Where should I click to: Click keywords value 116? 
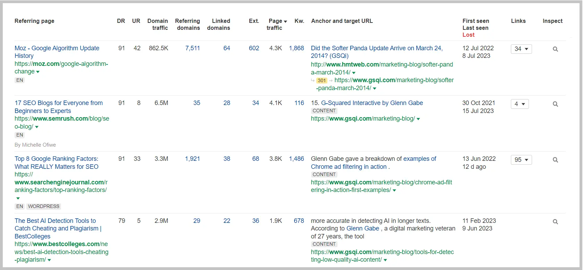point(299,103)
